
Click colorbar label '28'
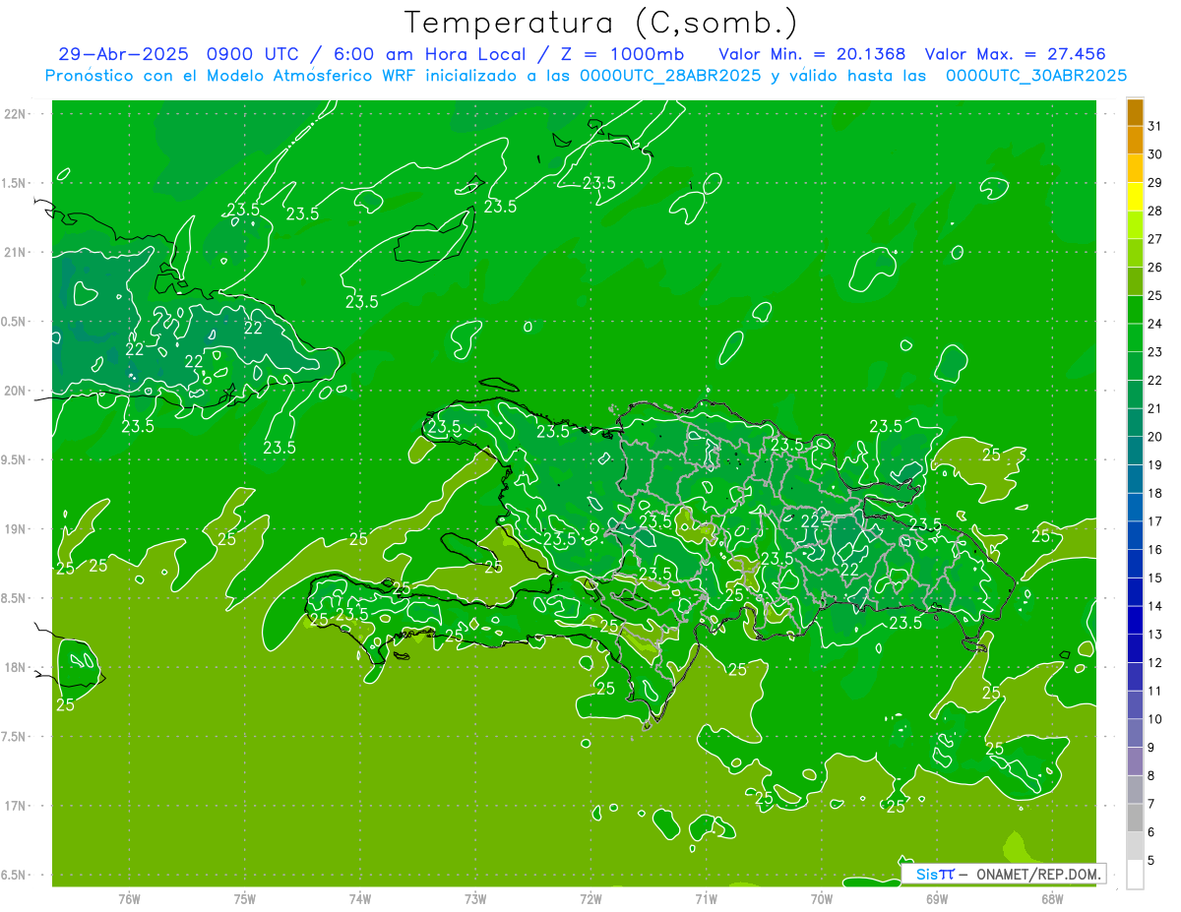1155,211
